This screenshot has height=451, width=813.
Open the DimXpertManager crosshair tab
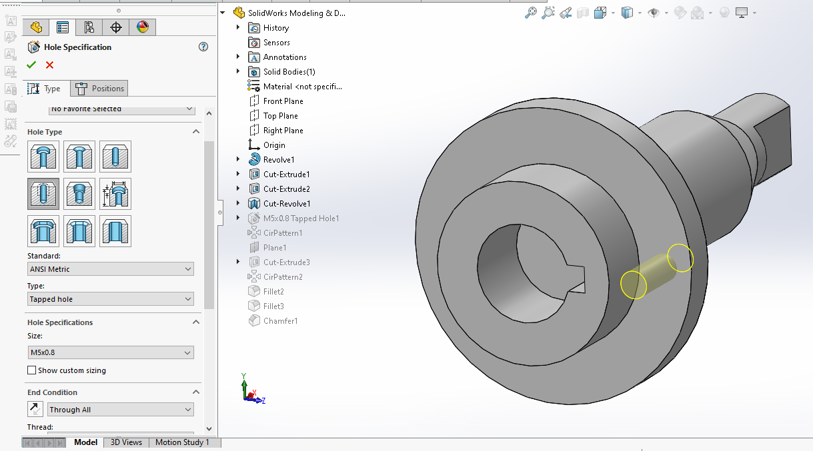(116, 27)
